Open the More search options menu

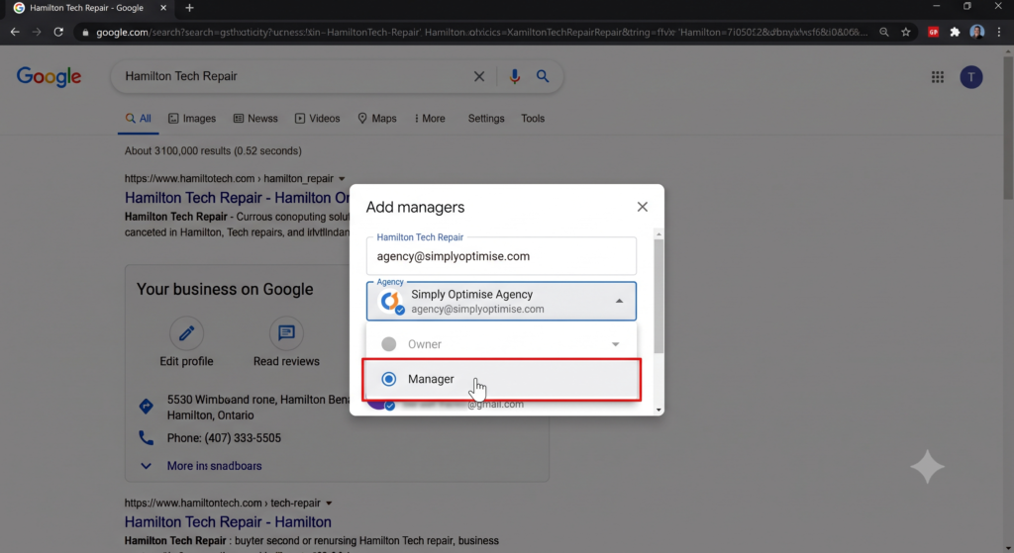[430, 119]
